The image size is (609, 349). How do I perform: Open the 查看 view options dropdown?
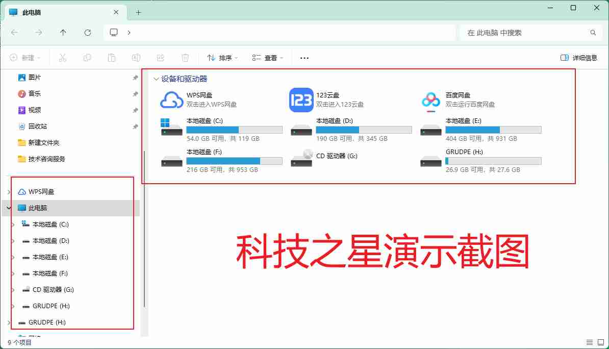pos(268,58)
